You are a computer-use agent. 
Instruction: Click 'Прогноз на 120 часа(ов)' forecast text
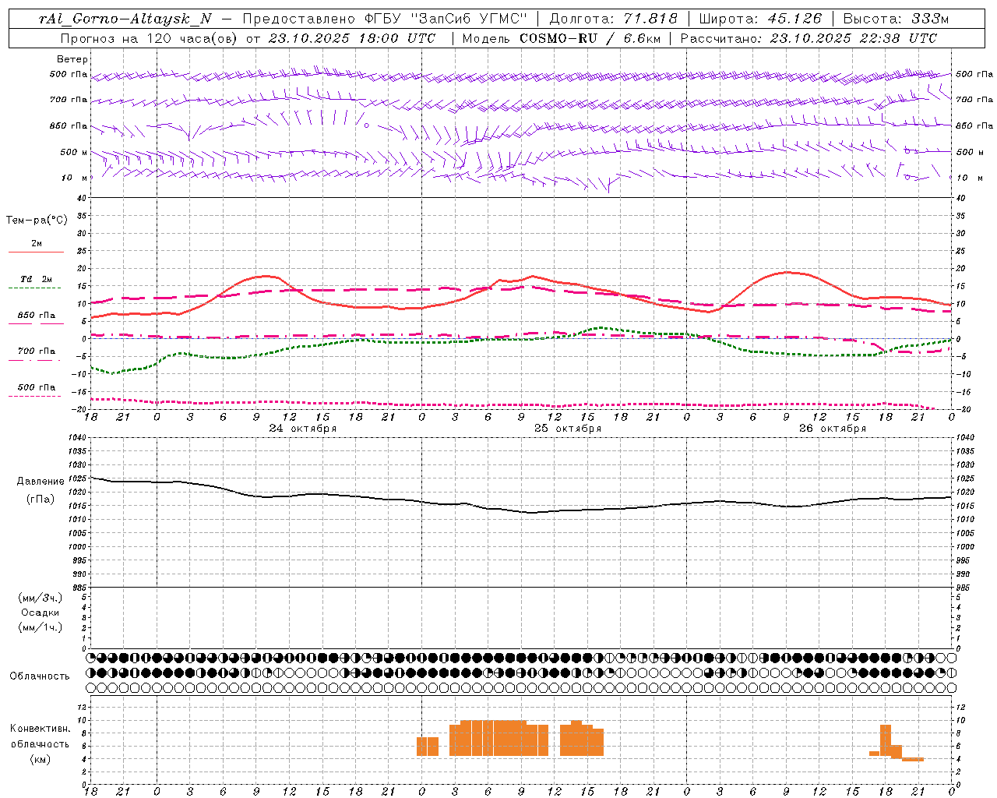[x=150, y=38]
